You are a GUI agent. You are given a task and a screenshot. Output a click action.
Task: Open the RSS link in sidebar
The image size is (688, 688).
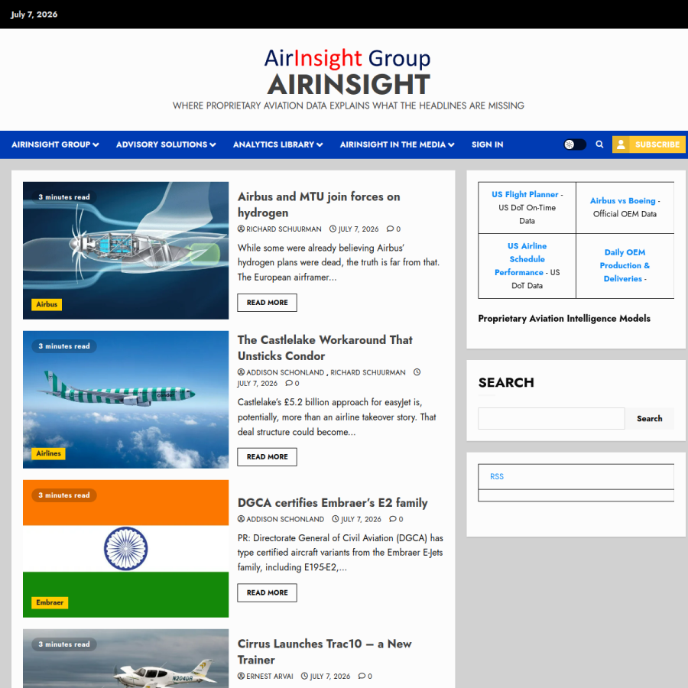tap(497, 476)
